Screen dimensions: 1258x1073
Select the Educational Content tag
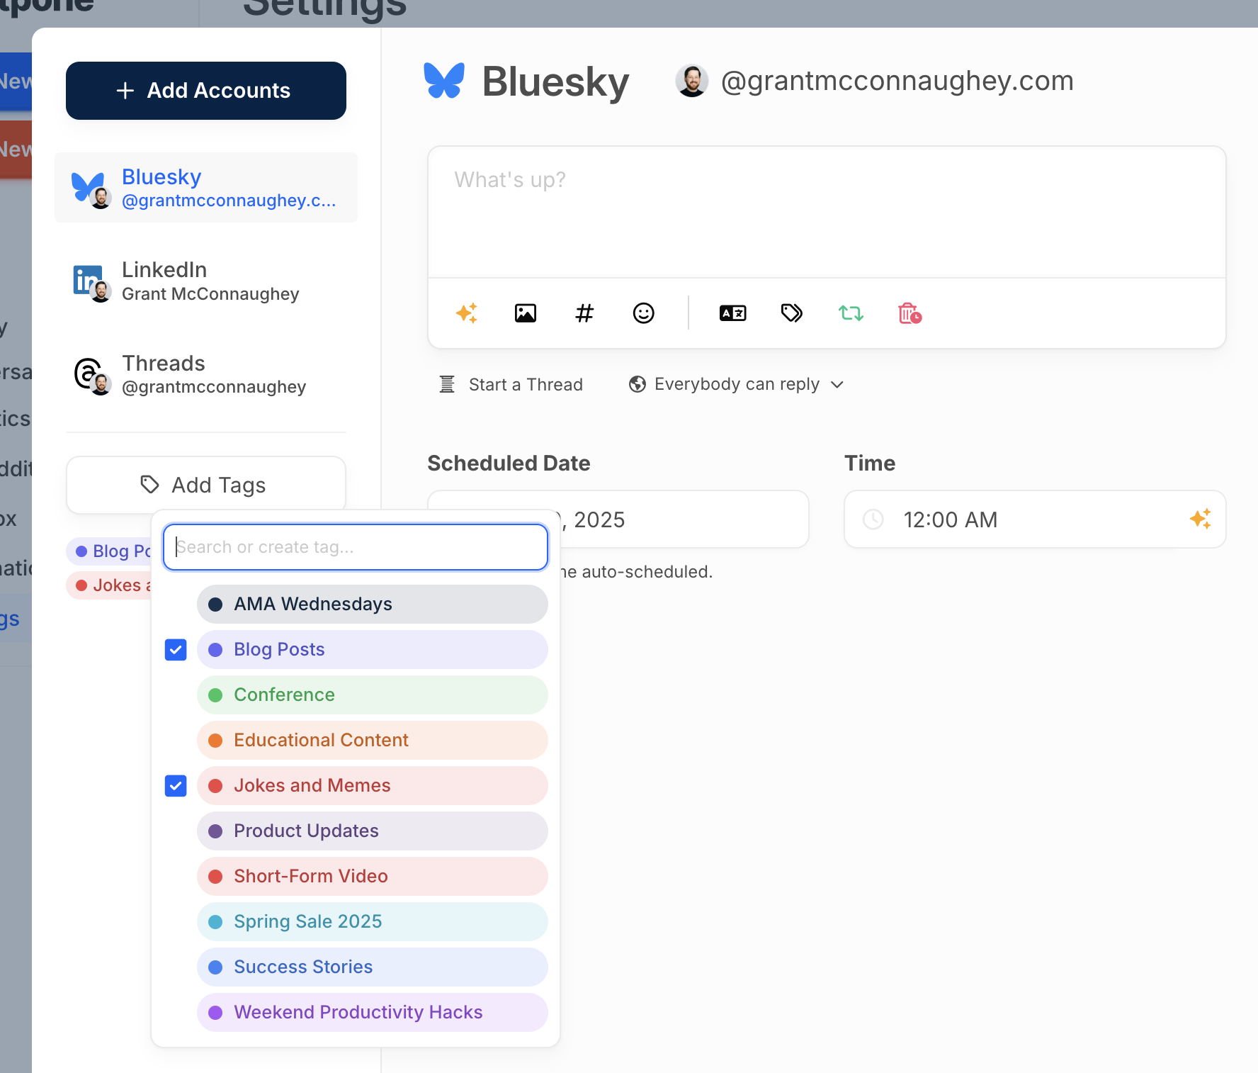pyautogui.click(x=373, y=740)
